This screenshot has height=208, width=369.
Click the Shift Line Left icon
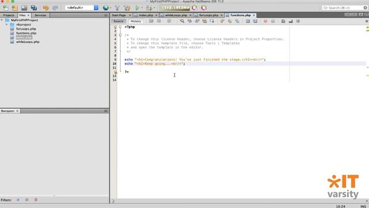247,21
